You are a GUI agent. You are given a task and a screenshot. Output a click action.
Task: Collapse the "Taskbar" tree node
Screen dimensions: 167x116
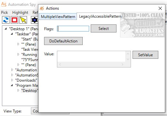(12, 34)
